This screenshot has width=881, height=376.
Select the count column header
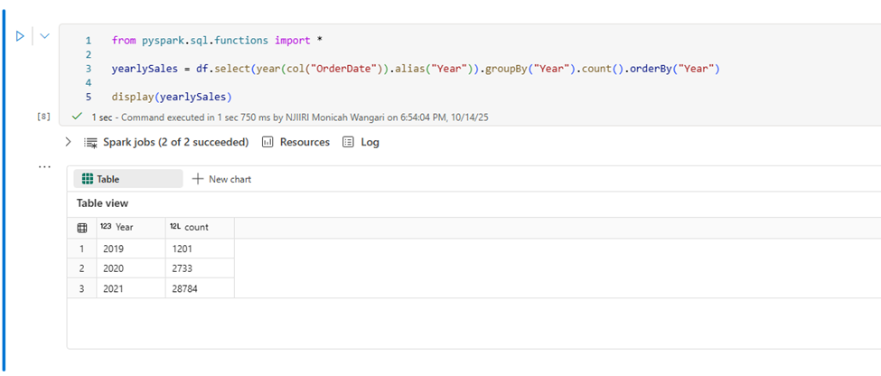pyautogui.click(x=196, y=228)
